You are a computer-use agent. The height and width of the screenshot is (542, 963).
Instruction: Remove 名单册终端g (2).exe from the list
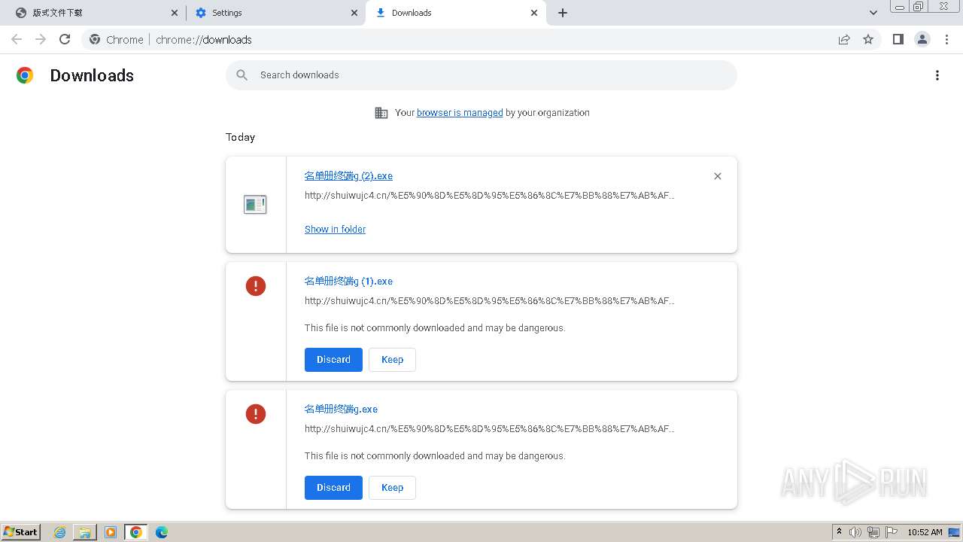[718, 176]
